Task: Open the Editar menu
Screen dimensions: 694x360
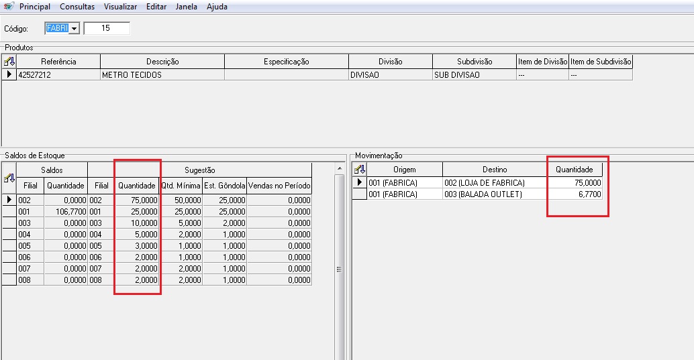Action: (156, 7)
